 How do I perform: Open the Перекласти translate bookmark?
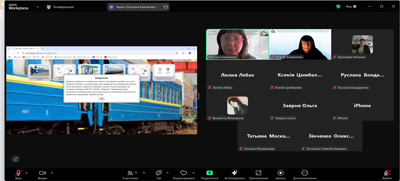coord(47,57)
